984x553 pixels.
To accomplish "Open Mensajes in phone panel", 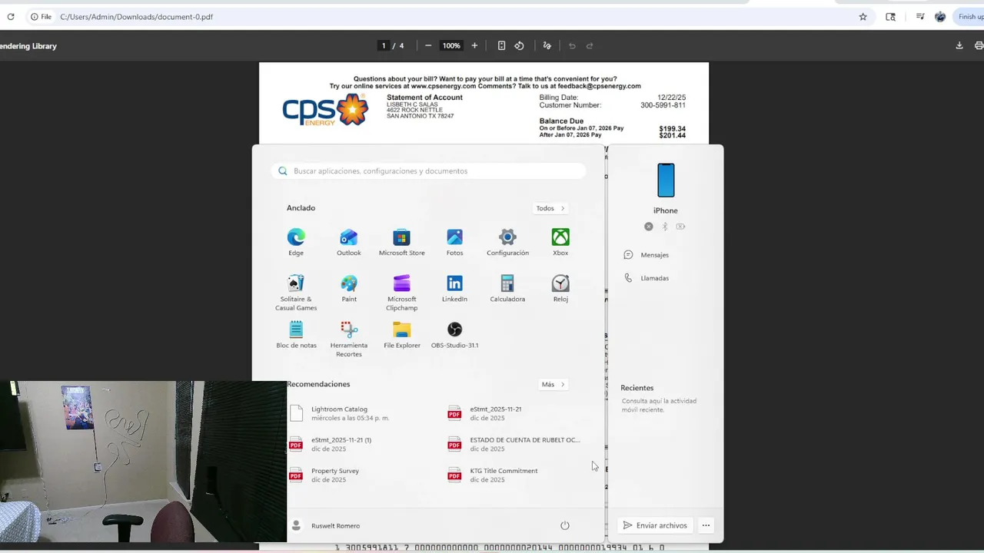I will coord(647,255).
